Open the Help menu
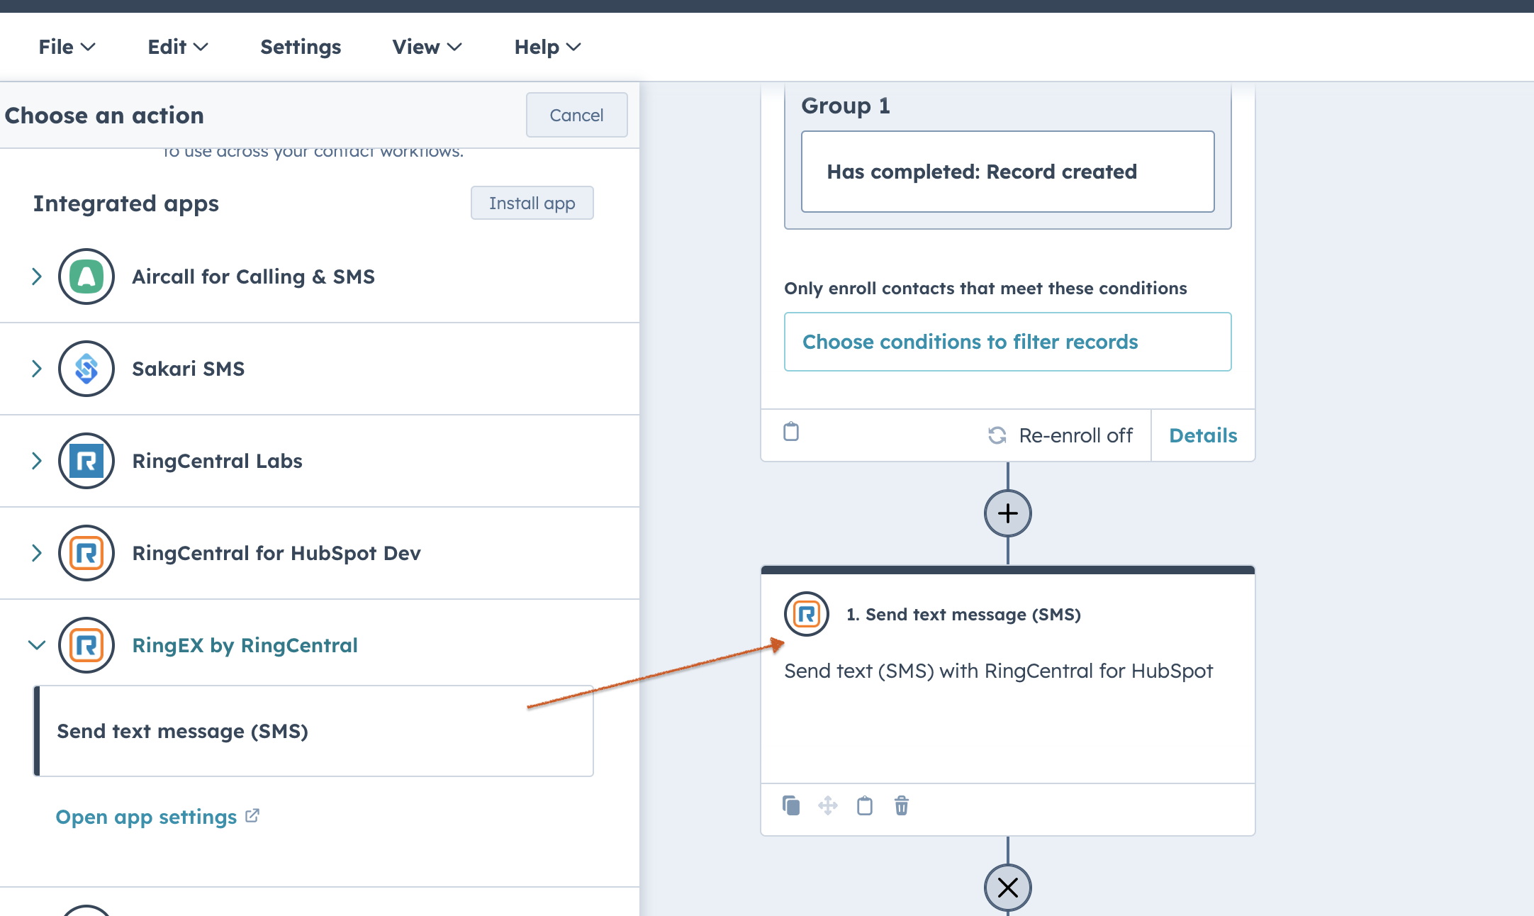This screenshot has height=916, width=1534. [x=547, y=47]
